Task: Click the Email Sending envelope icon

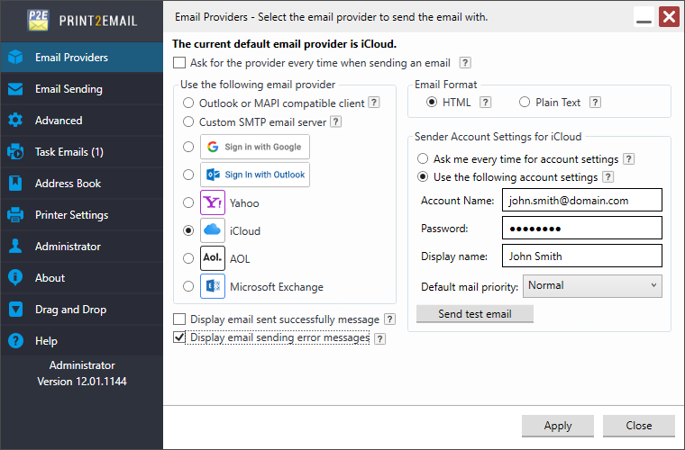Action: pos(15,89)
